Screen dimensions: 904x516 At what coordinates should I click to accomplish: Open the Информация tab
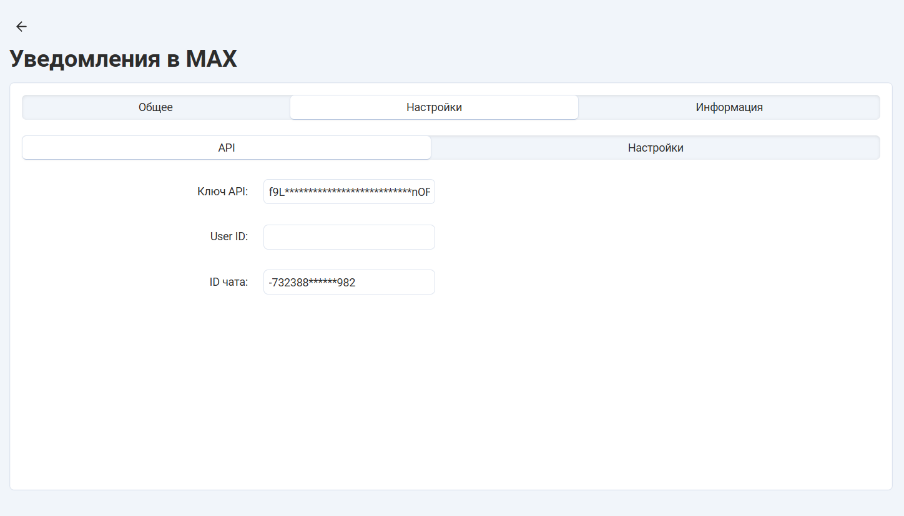pyautogui.click(x=729, y=107)
